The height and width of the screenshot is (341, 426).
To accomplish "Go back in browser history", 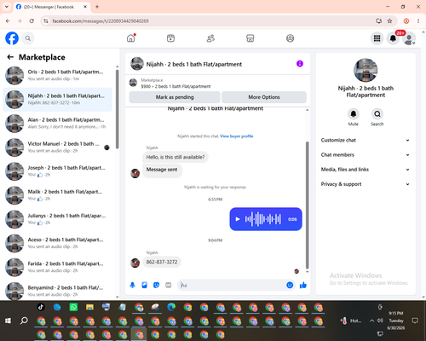I will tap(8, 20).
